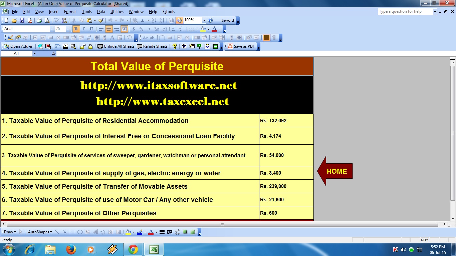The height and width of the screenshot is (256, 456).
Task: Click the Unhide All Sheets button
Action: (x=117, y=46)
